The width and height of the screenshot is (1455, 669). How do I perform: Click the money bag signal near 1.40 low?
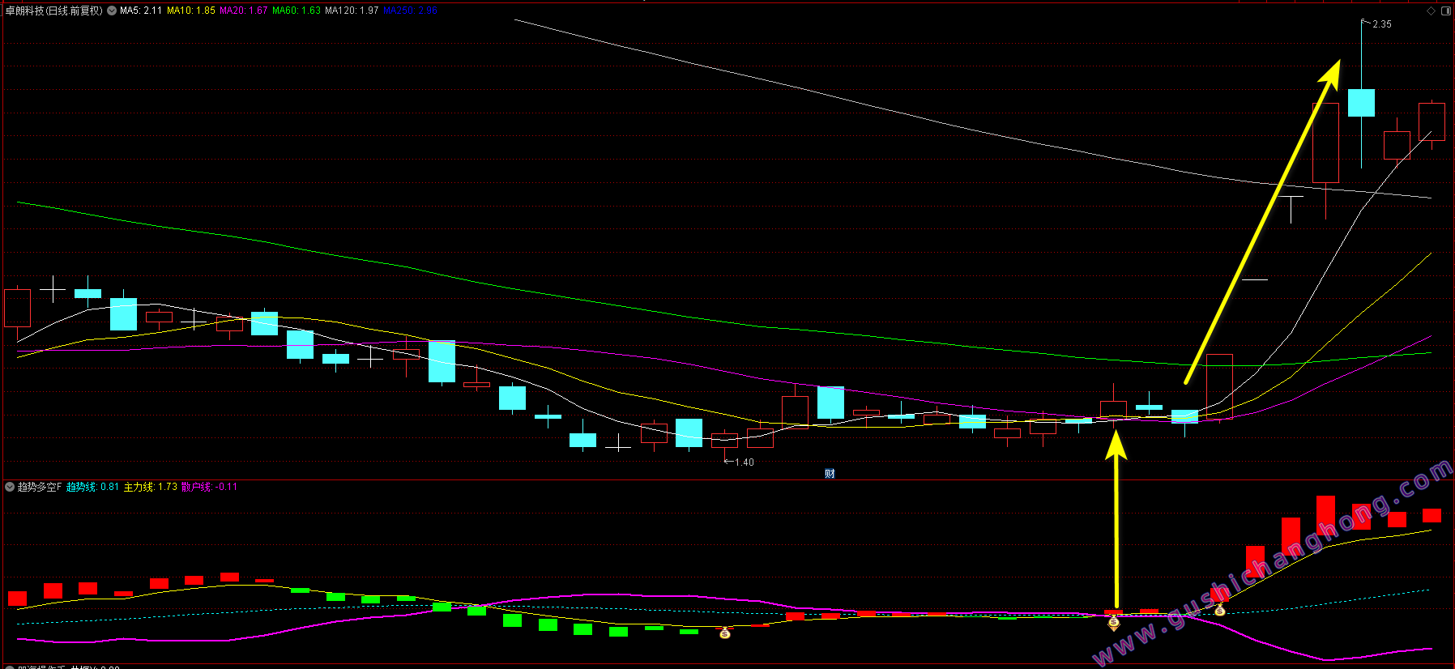coord(725,633)
